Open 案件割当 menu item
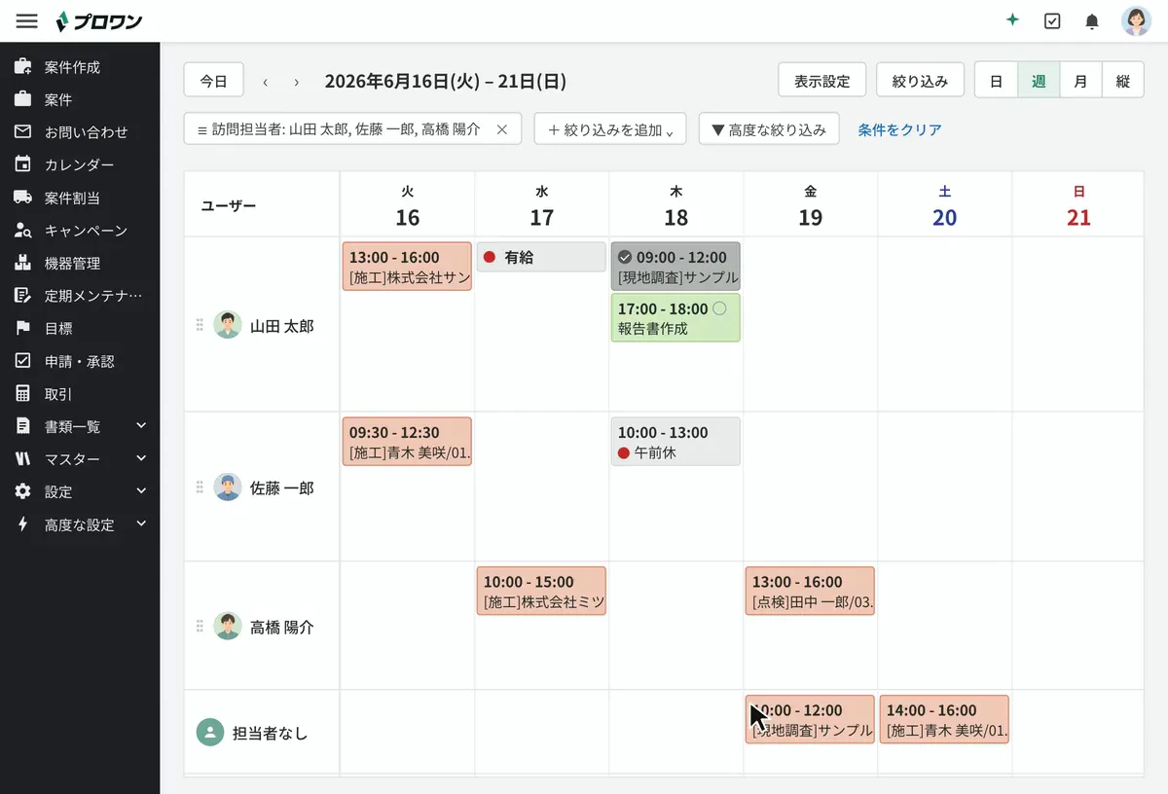 point(80,198)
